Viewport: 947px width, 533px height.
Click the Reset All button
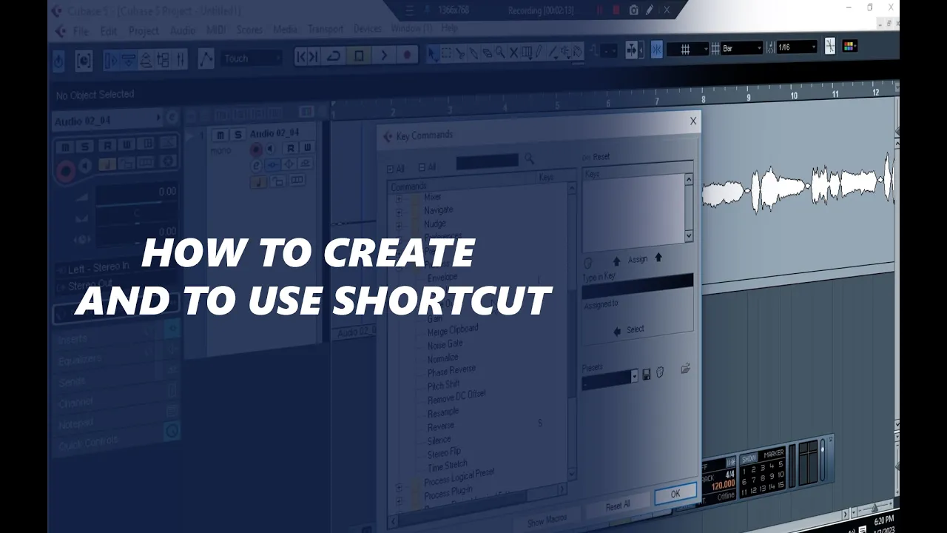coord(618,506)
